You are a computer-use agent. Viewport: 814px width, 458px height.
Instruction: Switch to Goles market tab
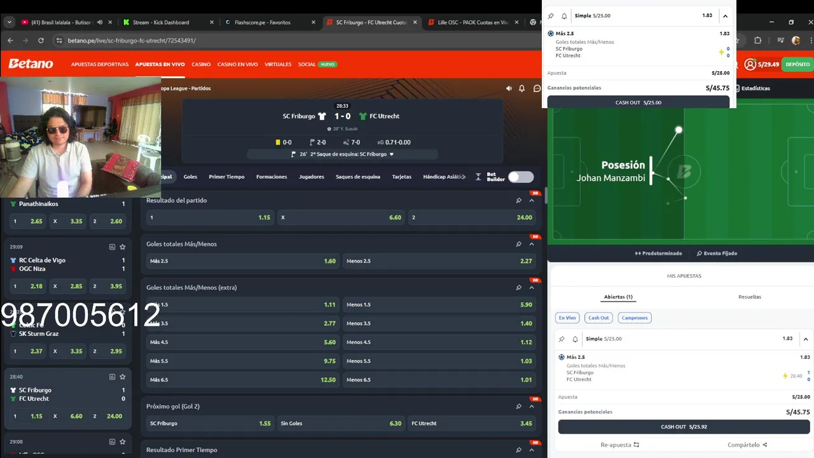(190, 177)
